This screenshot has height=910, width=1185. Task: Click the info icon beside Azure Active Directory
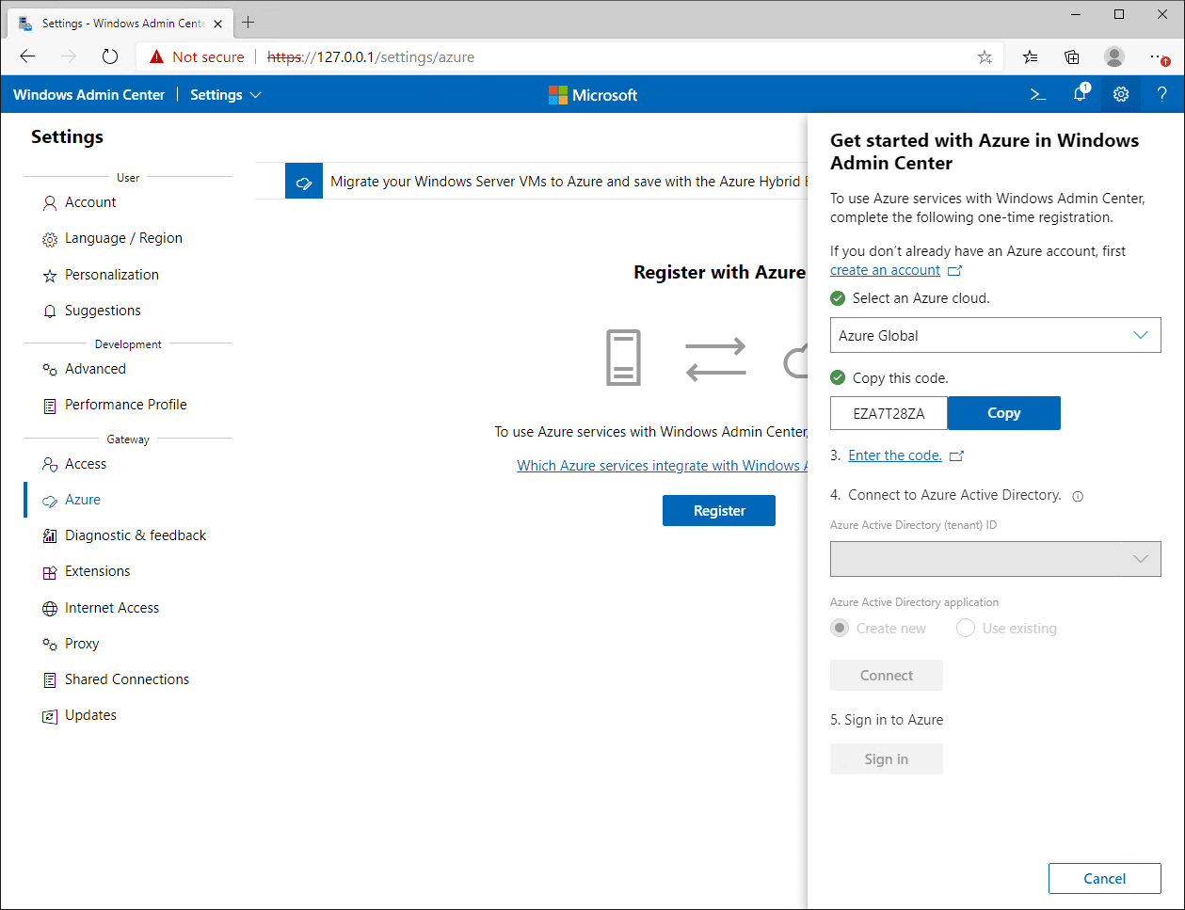click(x=1078, y=496)
